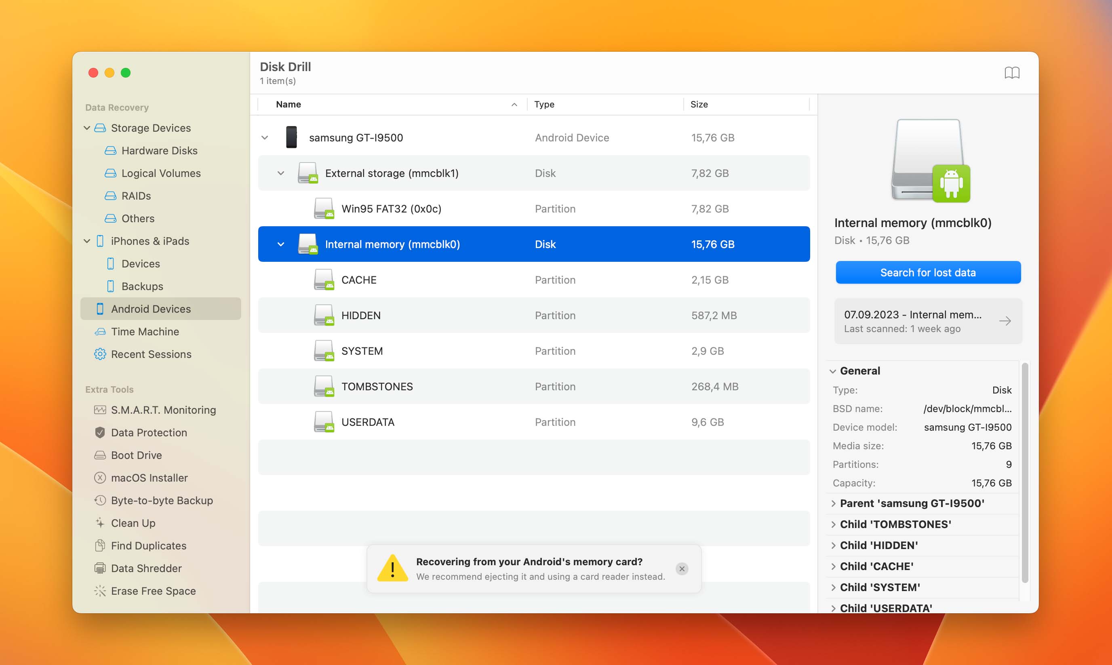The height and width of the screenshot is (665, 1112).
Task: Click the Name column sort arrow
Action: [x=514, y=104]
